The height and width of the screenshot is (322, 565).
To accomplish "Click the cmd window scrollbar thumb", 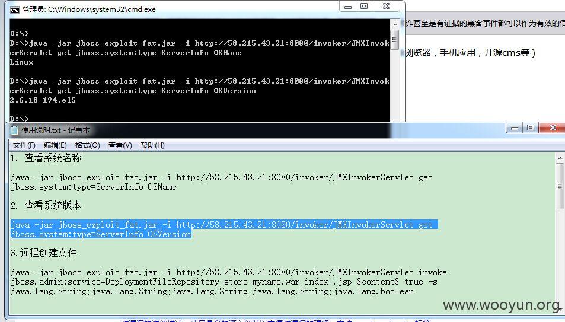I will [x=395, y=39].
